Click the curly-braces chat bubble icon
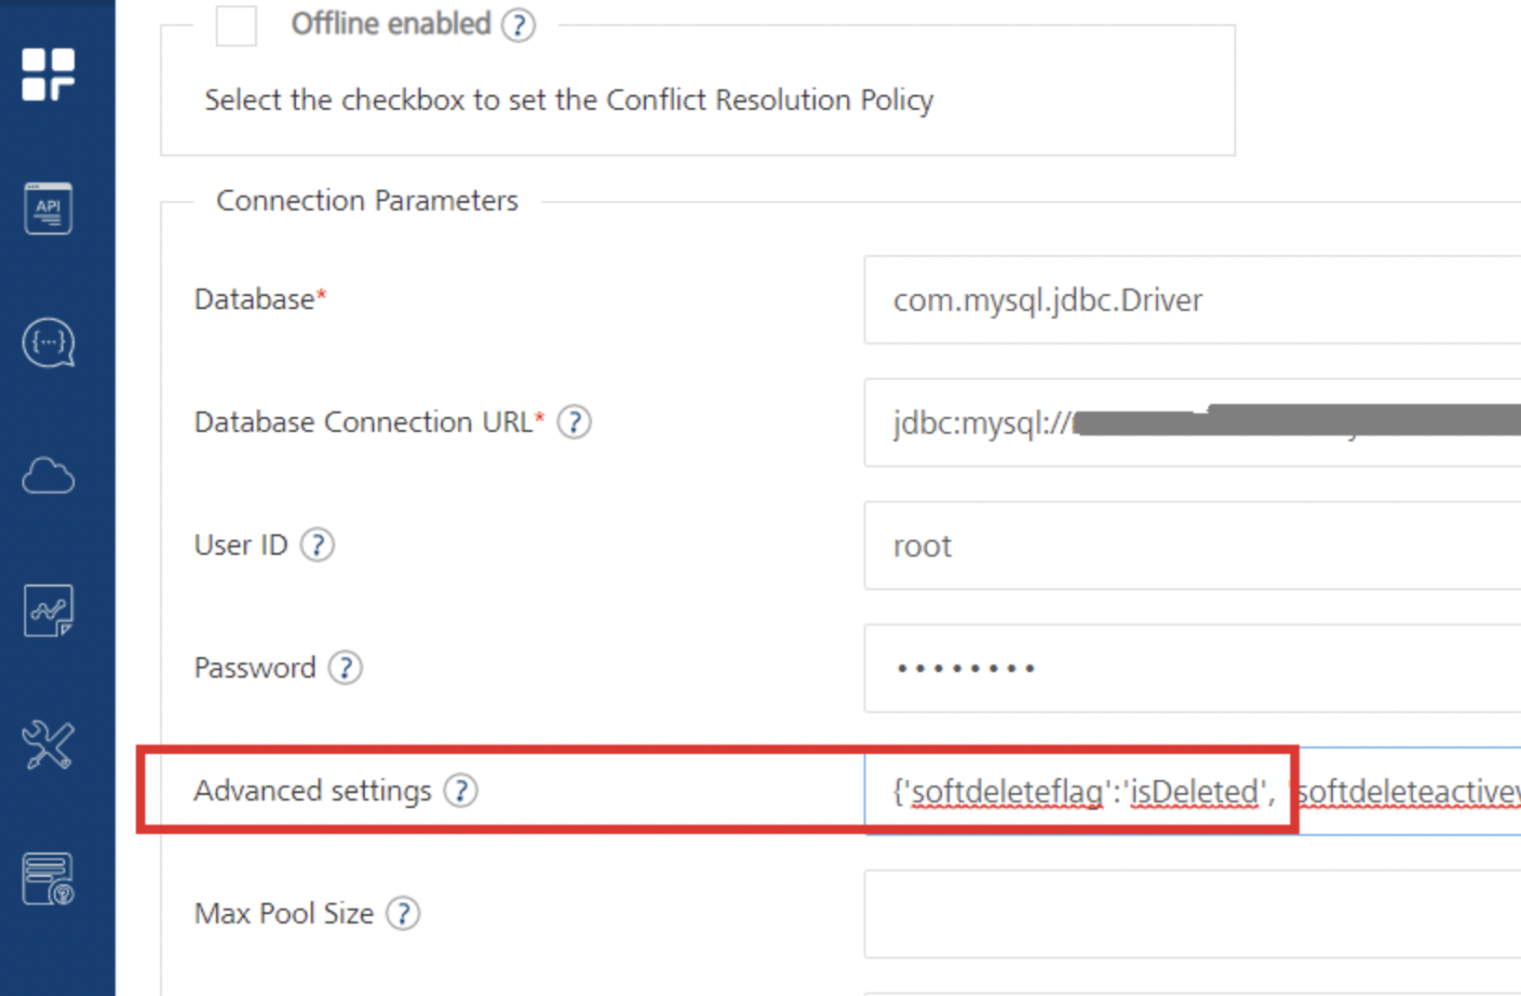The width and height of the screenshot is (1521, 996). (x=48, y=343)
